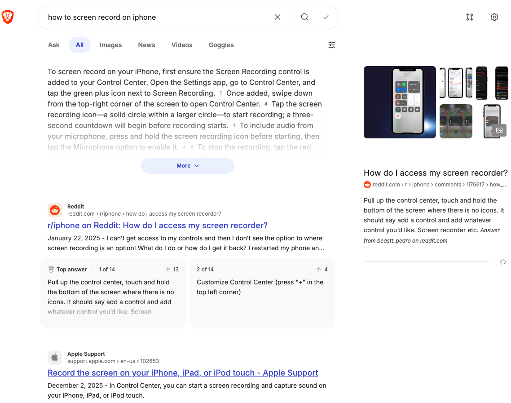Open the rerank sort arrows icon
This screenshot has height=403, width=511.
470,18
